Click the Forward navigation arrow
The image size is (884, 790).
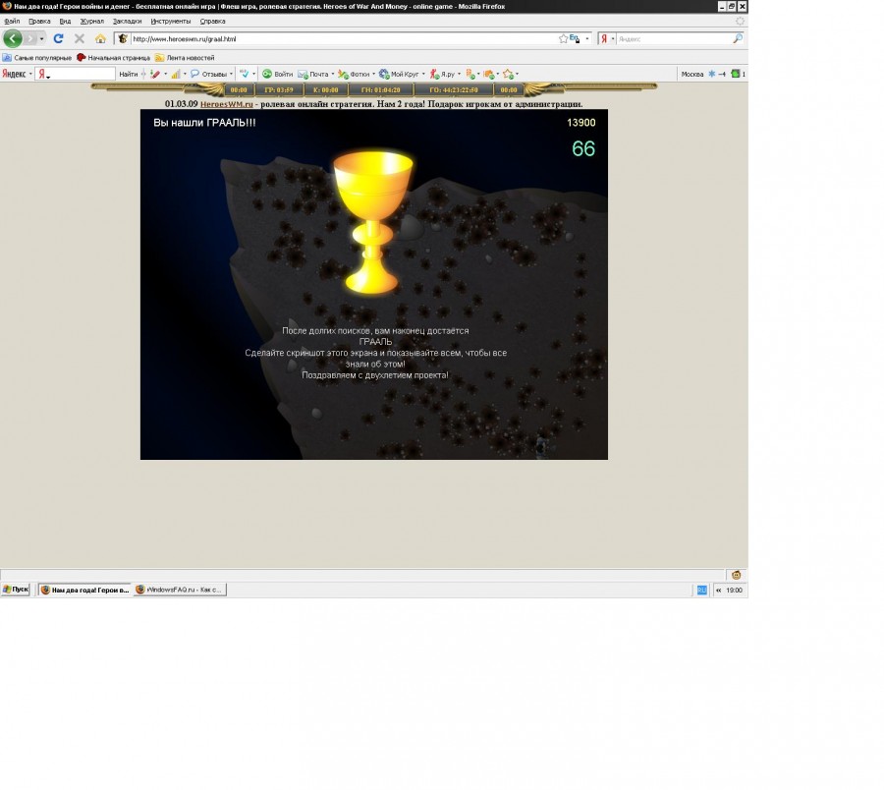[x=30, y=38]
